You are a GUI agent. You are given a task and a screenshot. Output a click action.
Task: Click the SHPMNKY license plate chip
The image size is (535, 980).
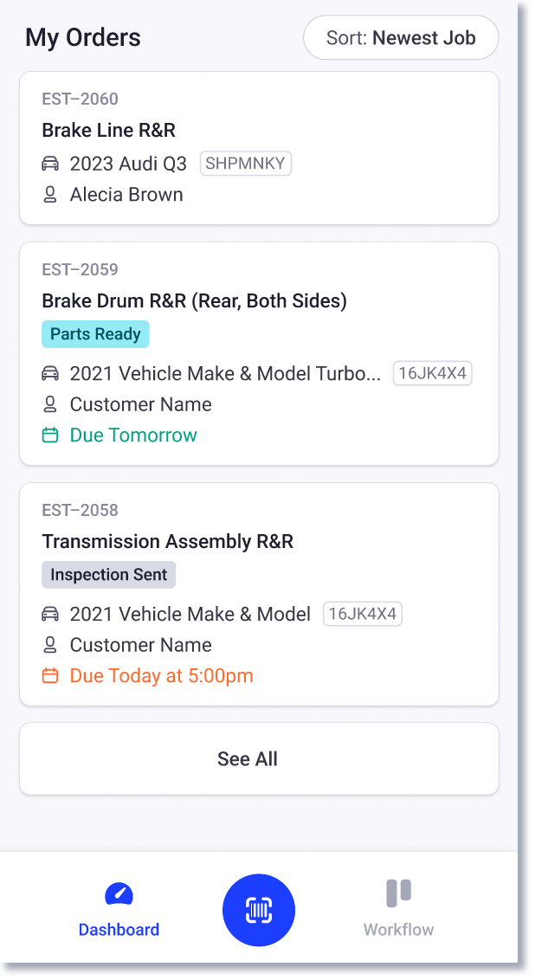[x=245, y=163]
